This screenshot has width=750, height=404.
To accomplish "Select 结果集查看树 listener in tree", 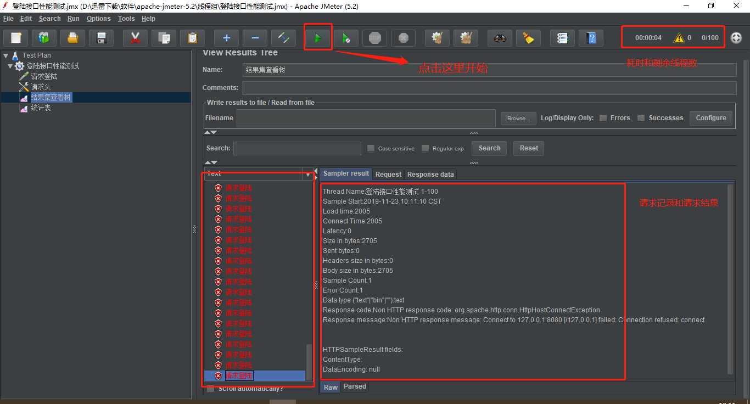I will pos(51,97).
